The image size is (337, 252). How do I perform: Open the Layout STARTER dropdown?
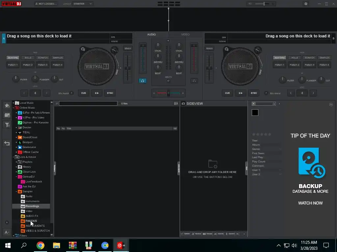point(83,4)
